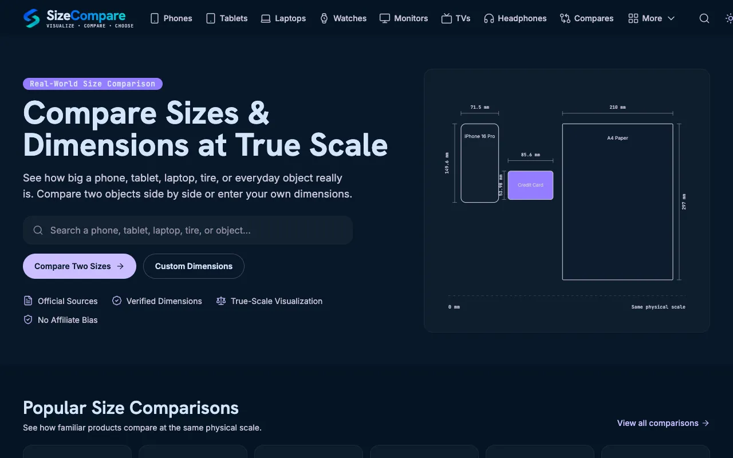Viewport: 733px width, 458px height.
Task: Click the SizeCompare logo icon
Action: tap(31, 18)
